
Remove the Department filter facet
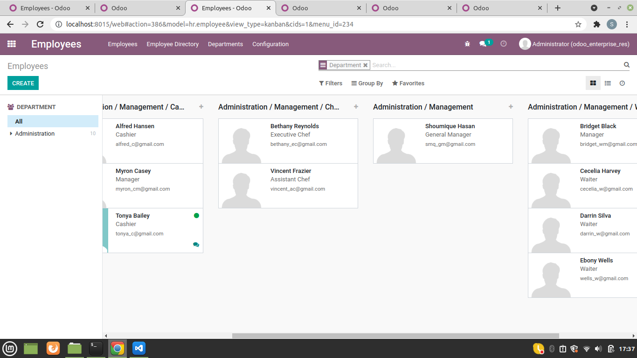click(365, 65)
